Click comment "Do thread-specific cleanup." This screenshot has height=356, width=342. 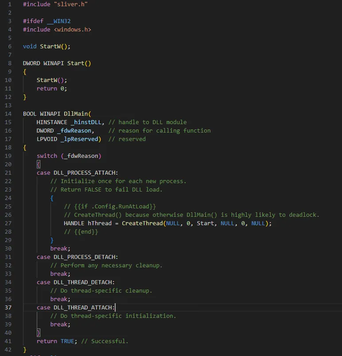101,291
